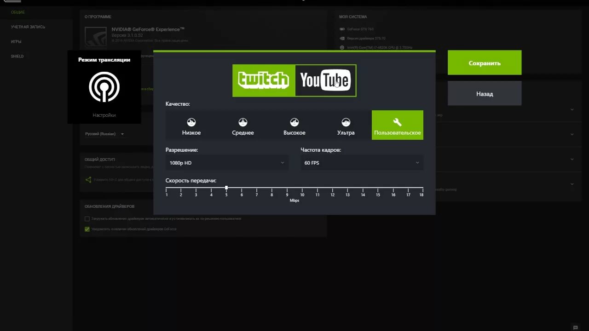Uncheck notify about GeForce driver updates
589x331 pixels.
coord(87,229)
